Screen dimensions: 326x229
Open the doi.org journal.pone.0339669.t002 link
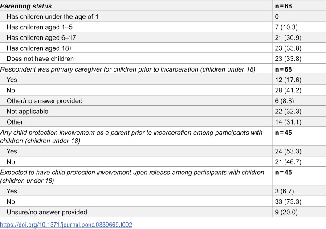point(66,225)
